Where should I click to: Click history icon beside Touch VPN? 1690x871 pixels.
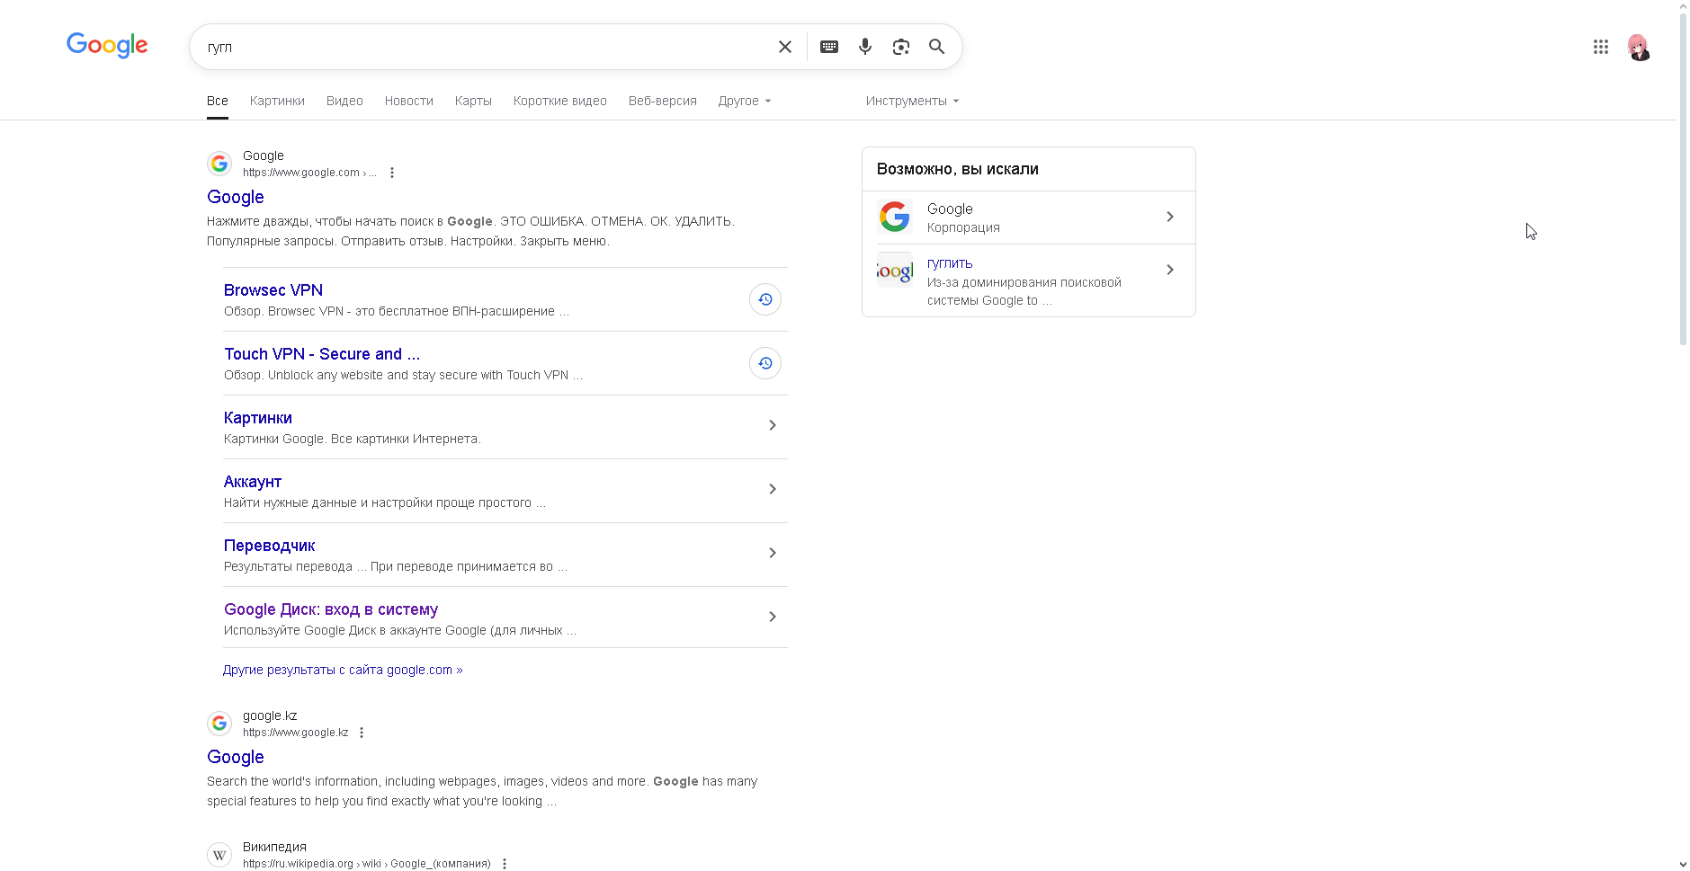tap(765, 363)
